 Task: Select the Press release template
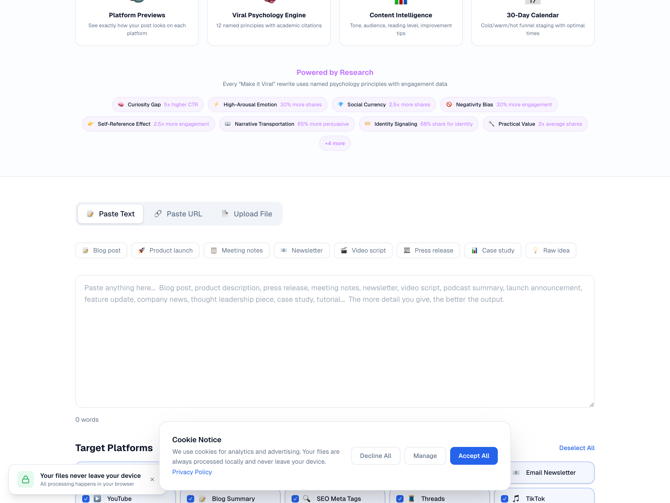click(428, 250)
